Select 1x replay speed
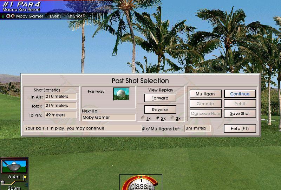The height and width of the screenshot is (190, 281). coord(143,118)
